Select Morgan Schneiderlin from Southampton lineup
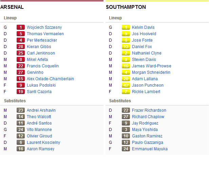 coord(151,72)
